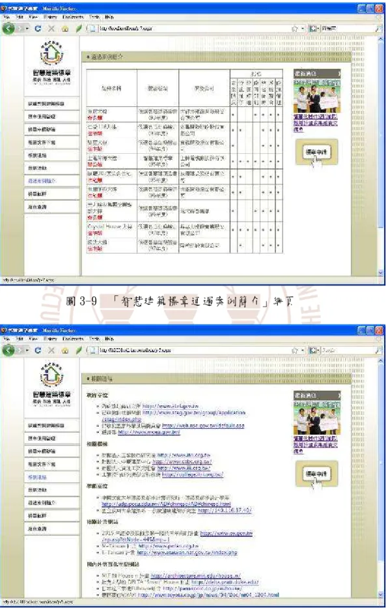Open the Bookmarks menu in the top window

pyautogui.click(x=73, y=17)
